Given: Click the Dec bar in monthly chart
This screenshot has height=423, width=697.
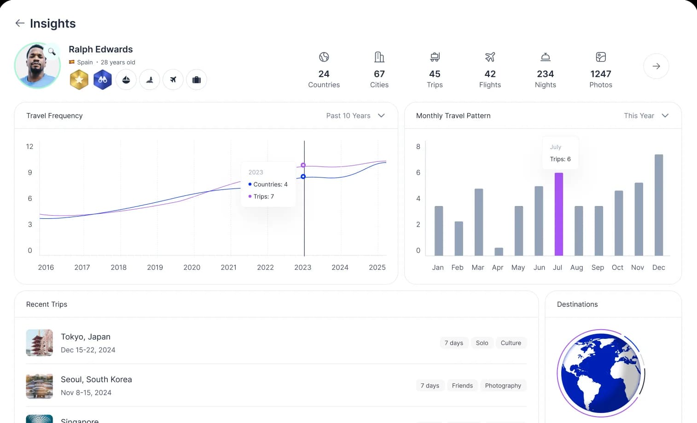Looking at the screenshot, I should tap(659, 205).
